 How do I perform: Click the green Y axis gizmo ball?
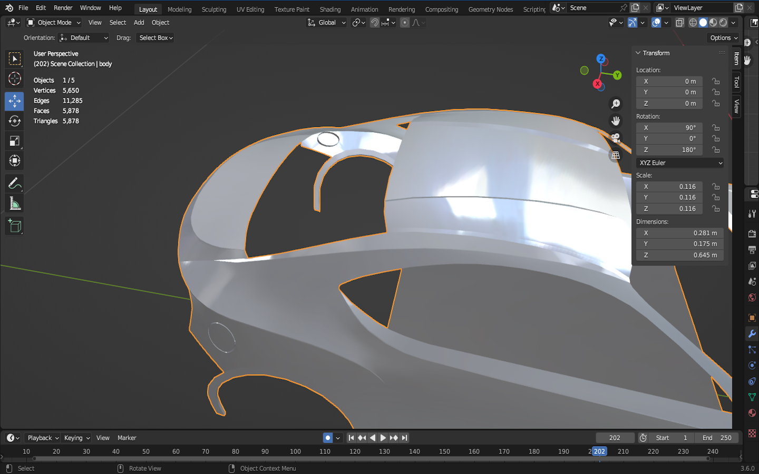point(617,75)
